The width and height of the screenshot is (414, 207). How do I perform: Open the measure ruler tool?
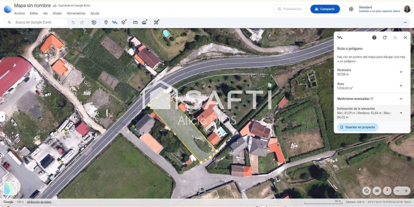point(135,22)
